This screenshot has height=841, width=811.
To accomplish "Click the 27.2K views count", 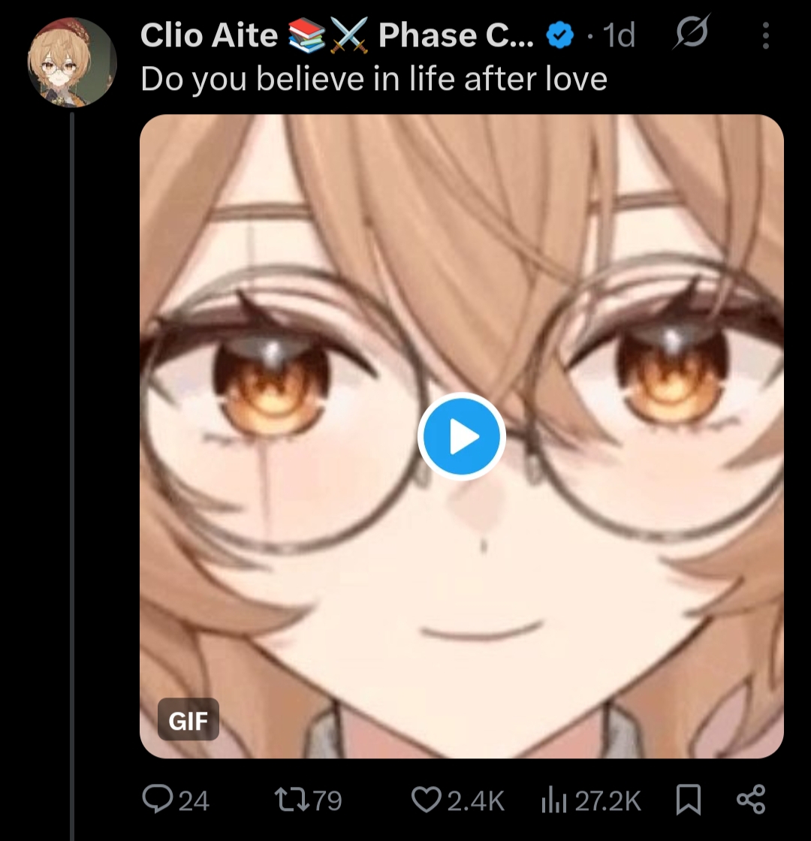I will click(x=607, y=800).
